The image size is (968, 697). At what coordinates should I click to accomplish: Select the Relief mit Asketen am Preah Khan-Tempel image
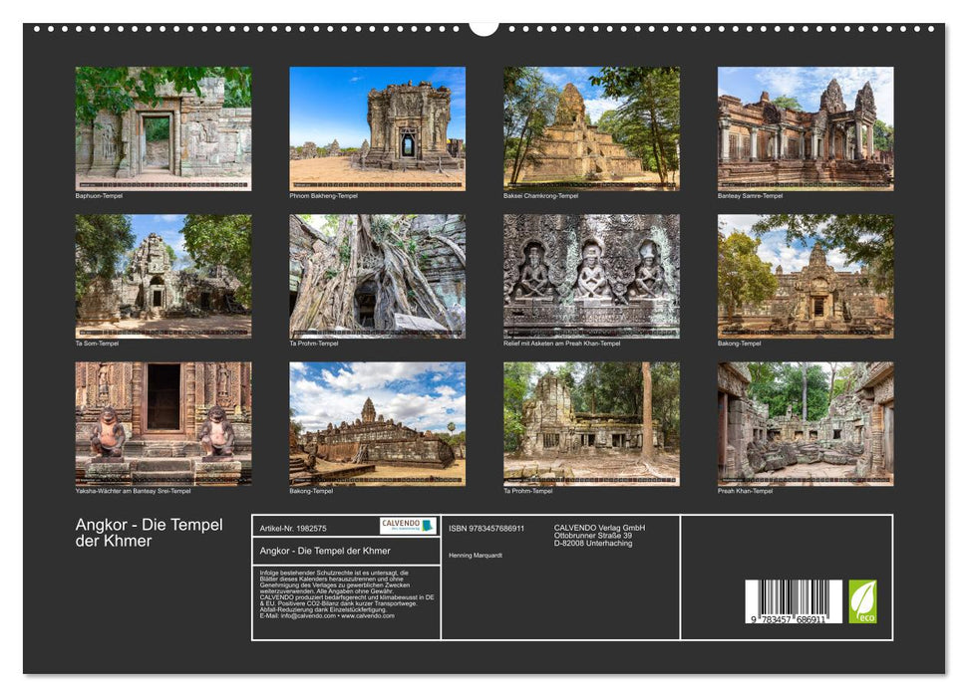tap(592, 275)
